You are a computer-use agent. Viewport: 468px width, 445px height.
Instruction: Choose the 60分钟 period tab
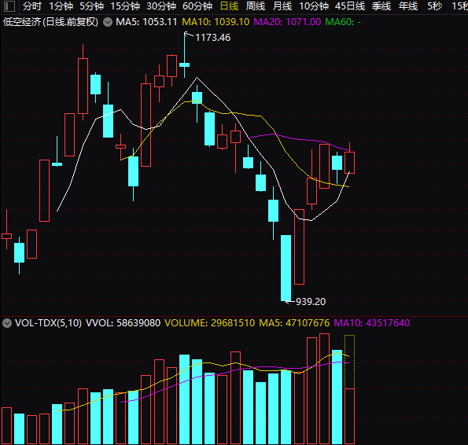point(197,6)
